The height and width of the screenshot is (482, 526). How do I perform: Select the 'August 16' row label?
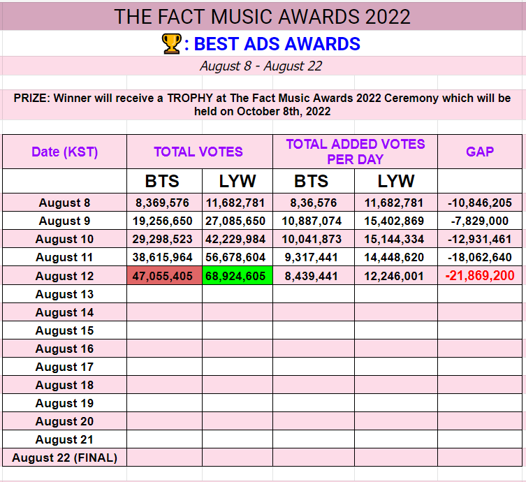tap(65, 348)
